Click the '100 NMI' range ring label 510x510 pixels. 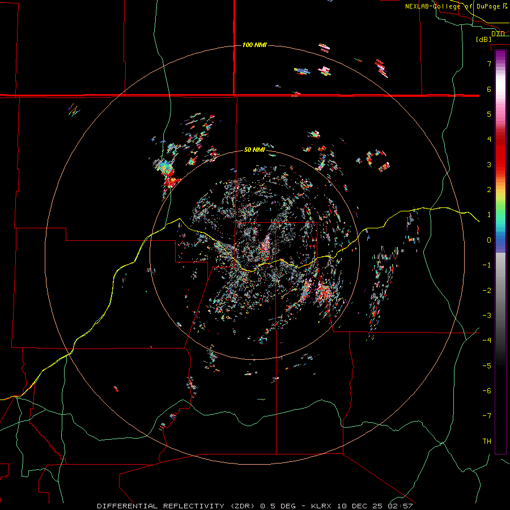point(254,45)
